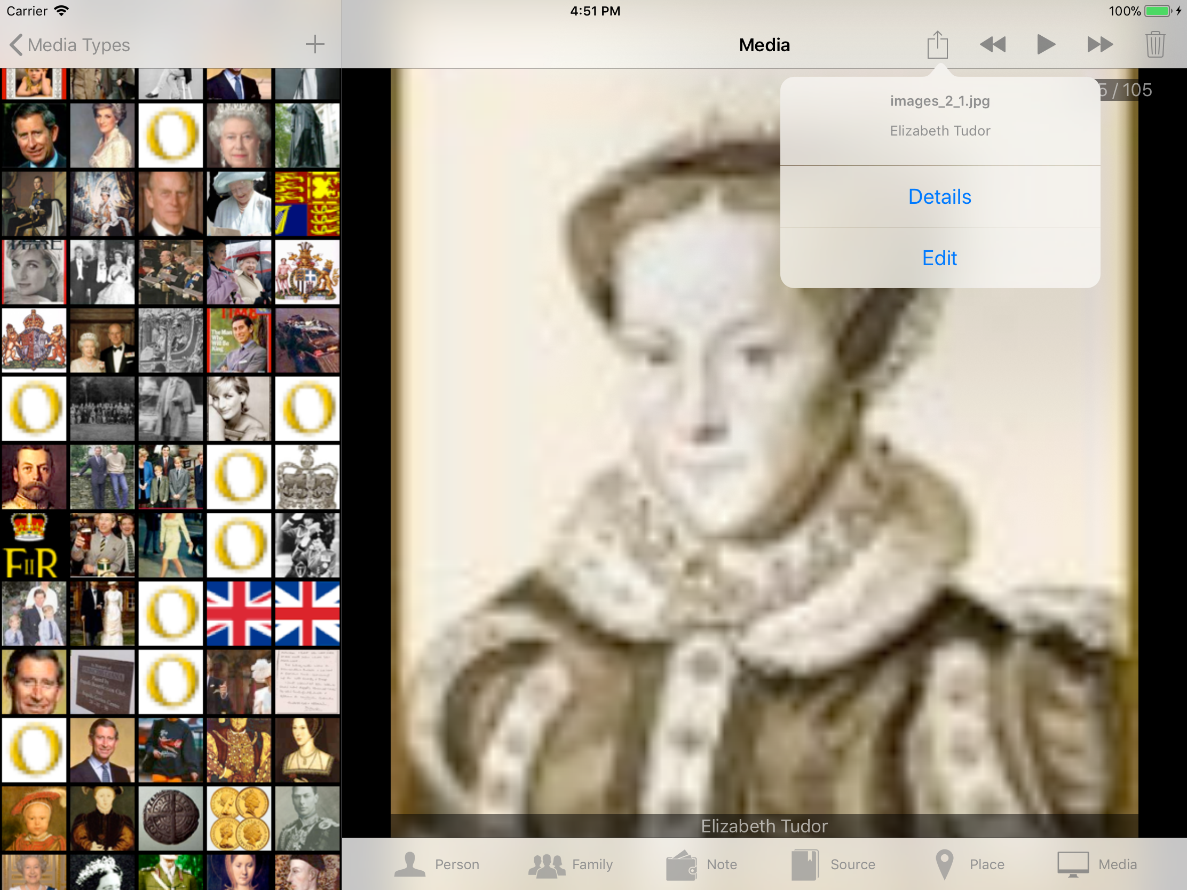The width and height of the screenshot is (1187, 890).
Task: Open the Person tab
Action: tap(437, 864)
